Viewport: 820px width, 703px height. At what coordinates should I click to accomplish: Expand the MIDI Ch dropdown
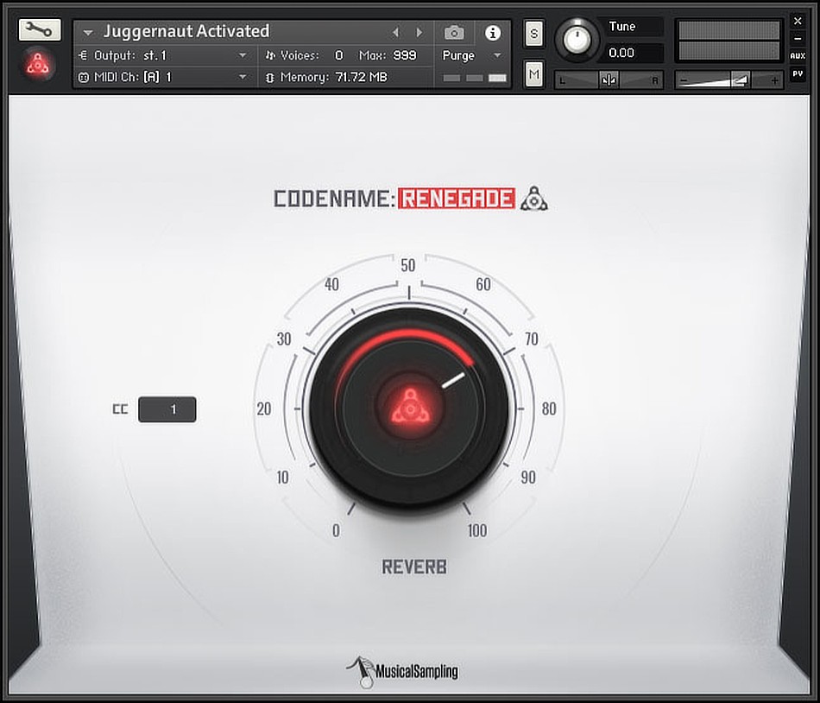coord(243,78)
